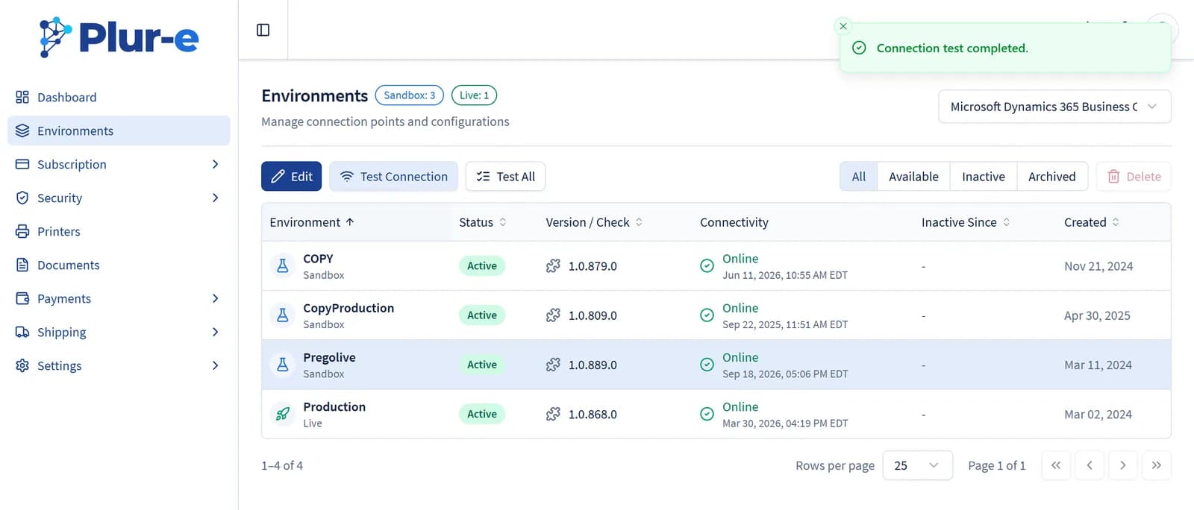Click the Online check icon for CopyProduction

[x=707, y=315]
